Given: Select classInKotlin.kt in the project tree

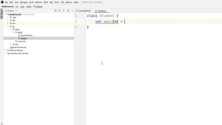Looking at the screenshot, I should pyautogui.click(x=26, y=35).
